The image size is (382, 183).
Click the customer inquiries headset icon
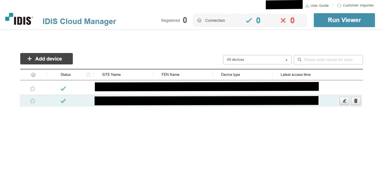coord(339,6)
